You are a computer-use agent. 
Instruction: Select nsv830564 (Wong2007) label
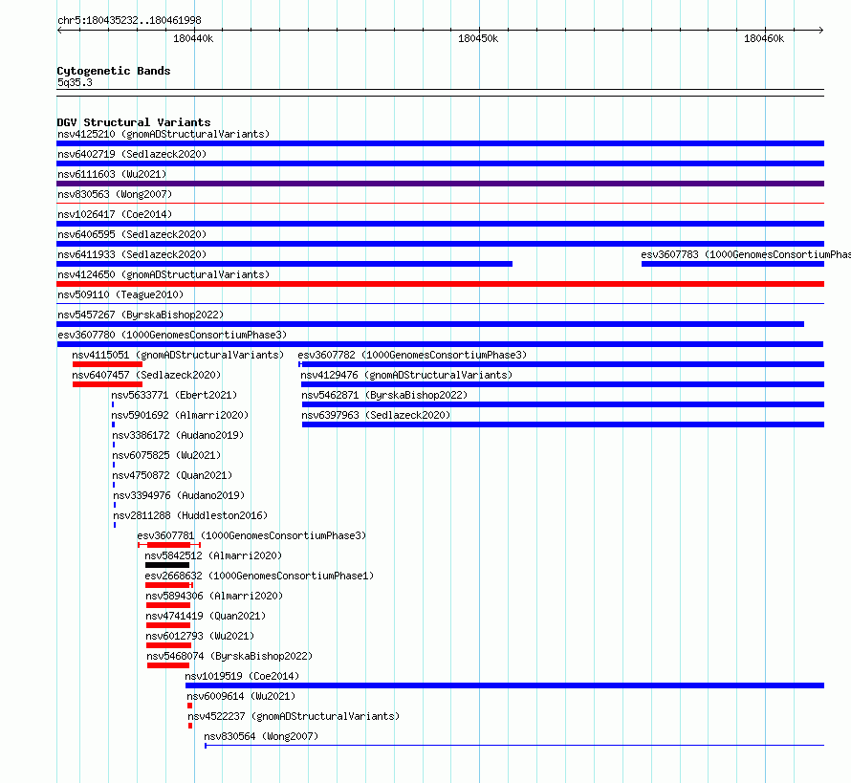261,736
